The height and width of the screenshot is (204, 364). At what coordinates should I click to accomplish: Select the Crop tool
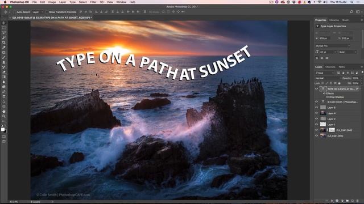click(x=4, y=42)
